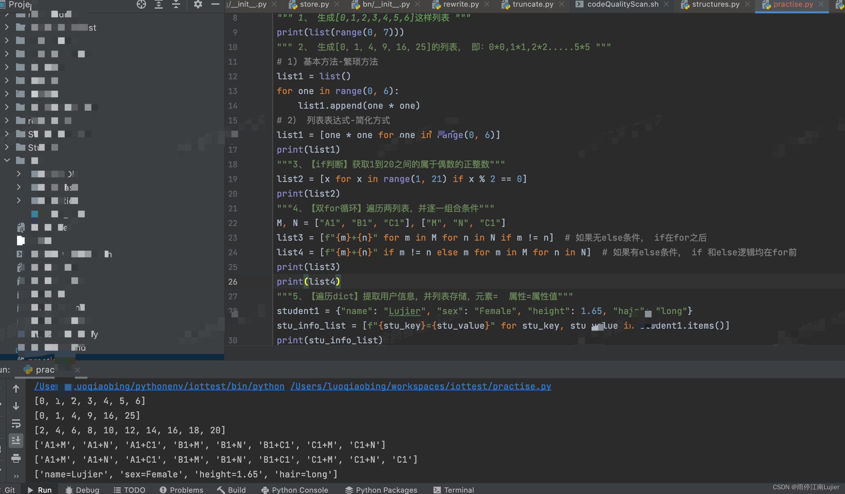The width and height of the screenshot is (845, 494).
Task: Open the Debug tool window
Action: pyautogui.click(x=82, y=490)
